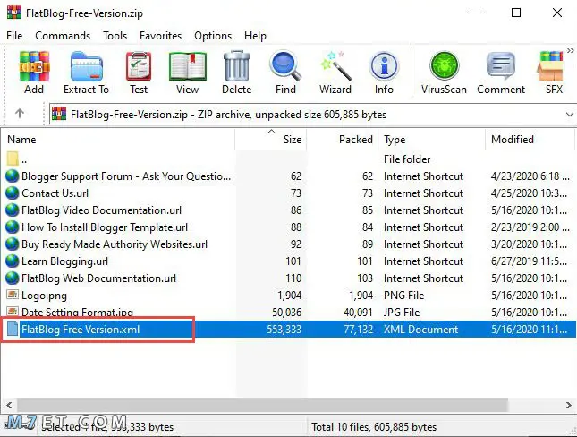Click the Delete trash can icon

click(x=236, y=66)
